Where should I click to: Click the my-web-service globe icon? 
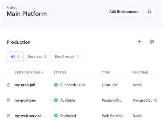(9, 116)
